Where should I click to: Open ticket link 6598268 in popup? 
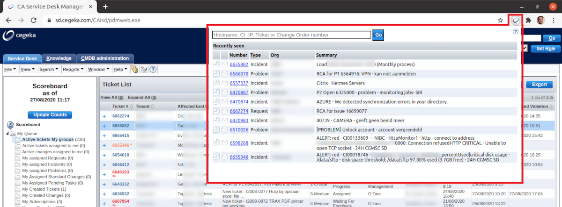(239, 143)
